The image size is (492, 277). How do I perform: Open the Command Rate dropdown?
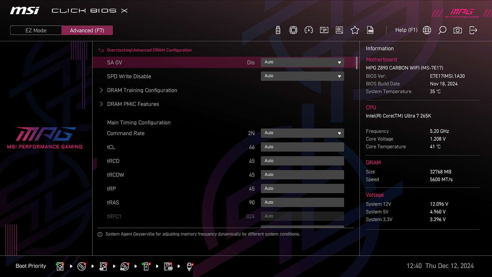pos(302,133)
